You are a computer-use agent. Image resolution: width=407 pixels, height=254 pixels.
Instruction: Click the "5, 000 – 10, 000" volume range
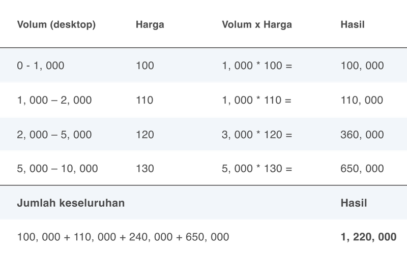point(57,168)
